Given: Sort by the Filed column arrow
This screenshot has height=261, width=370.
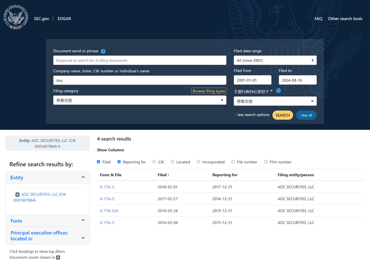Looking at the screenshot, I should click(x=168, y=175).
